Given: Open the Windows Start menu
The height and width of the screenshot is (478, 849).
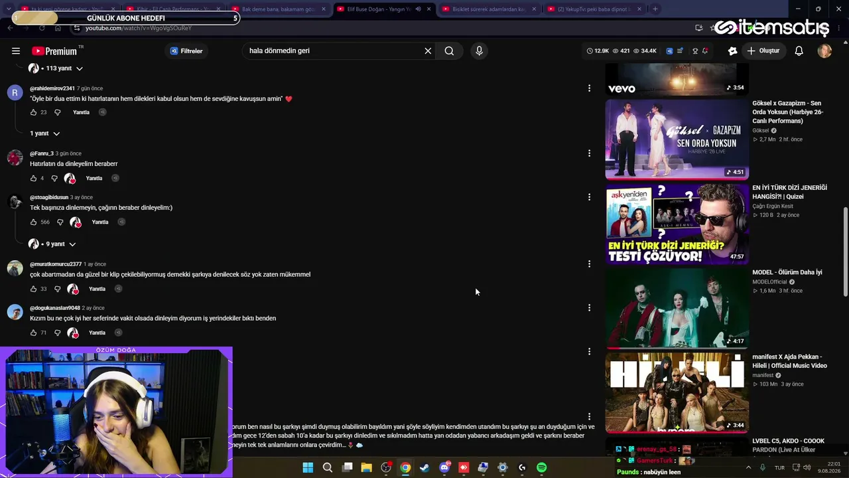Looking at the screenshot, I should click(x=308, y=467).
